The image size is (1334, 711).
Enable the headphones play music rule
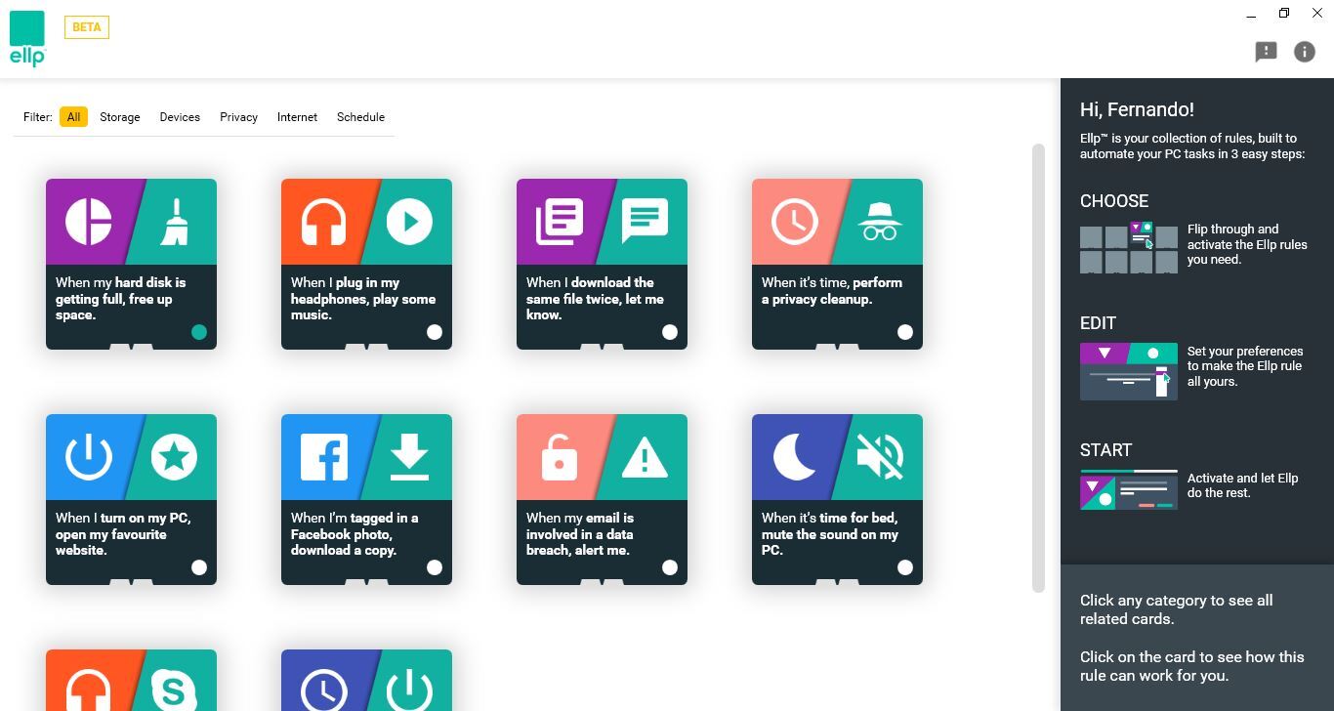(435, 332)
